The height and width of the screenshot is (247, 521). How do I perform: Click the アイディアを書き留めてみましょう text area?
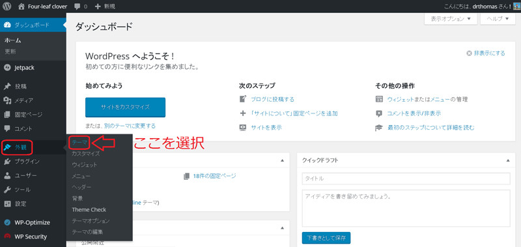click(406, 208)
